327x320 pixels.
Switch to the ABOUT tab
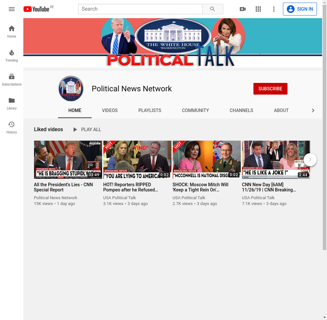tap(281, 110)
